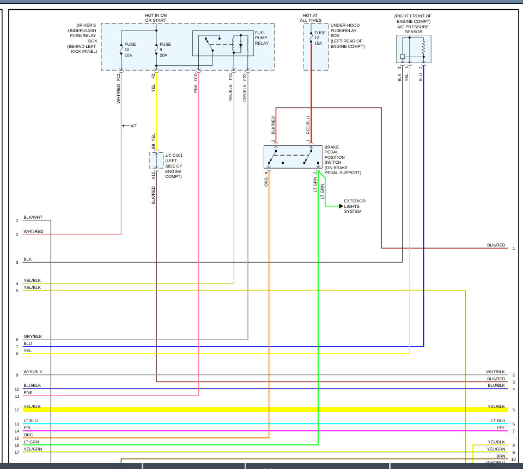The width and height of the screenshot is (523, 469).
Task: Click vertical 'WHT/RED' label beside terminal F12
Action: point(118,94)
